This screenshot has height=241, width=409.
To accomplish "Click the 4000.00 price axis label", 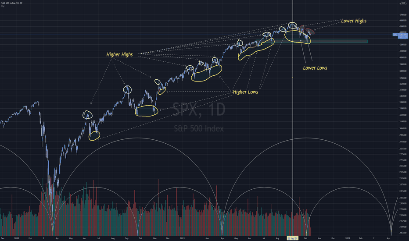I will pyautogui.click(x=403, y=57).
